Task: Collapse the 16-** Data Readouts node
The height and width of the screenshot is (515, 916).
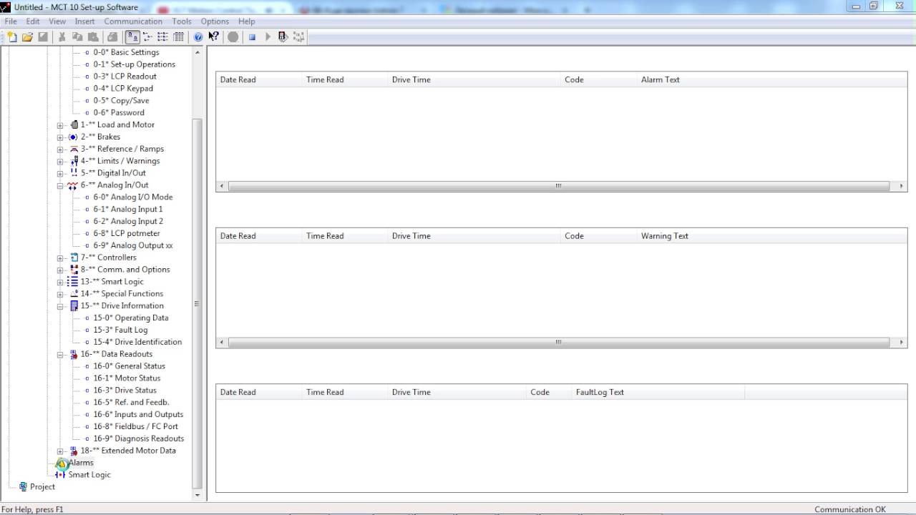Action: (61, 354)
